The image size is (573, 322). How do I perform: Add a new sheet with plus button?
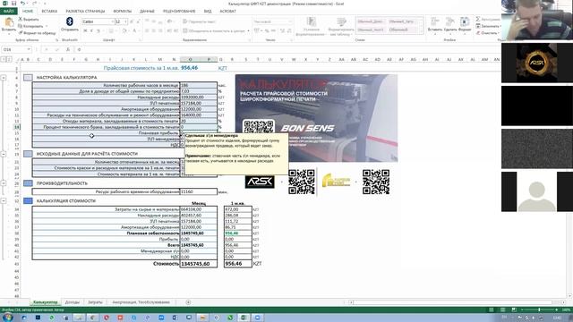188,302
